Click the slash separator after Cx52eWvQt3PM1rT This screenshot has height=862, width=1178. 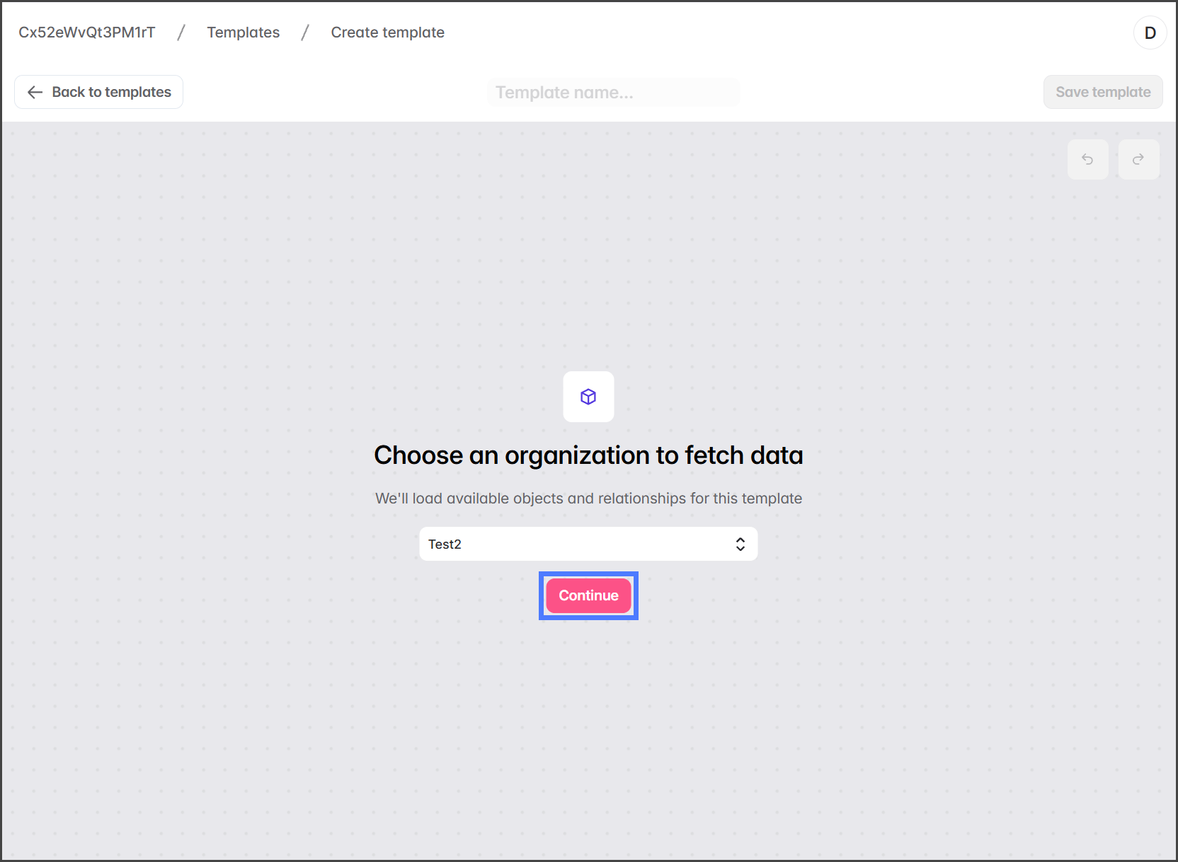[181, 33]
